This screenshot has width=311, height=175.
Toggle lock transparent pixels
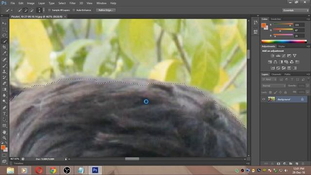[x=270, y=92]
